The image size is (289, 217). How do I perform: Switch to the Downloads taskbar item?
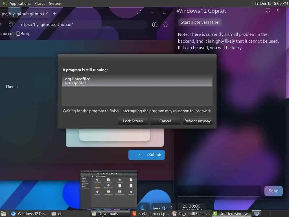point(110,214)
